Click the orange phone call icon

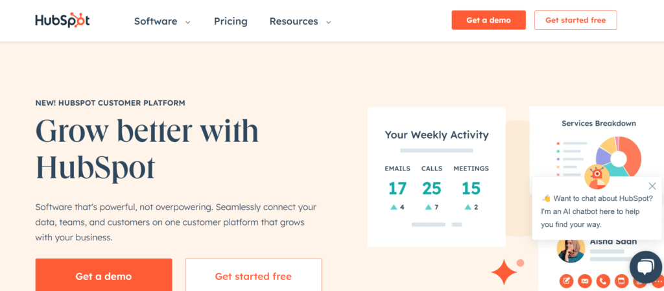pyautogui.click(x=603, y=281)
